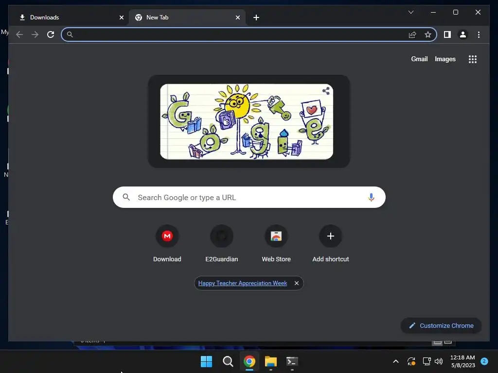Open Chrome's three-dot menu

pos(479,34)
